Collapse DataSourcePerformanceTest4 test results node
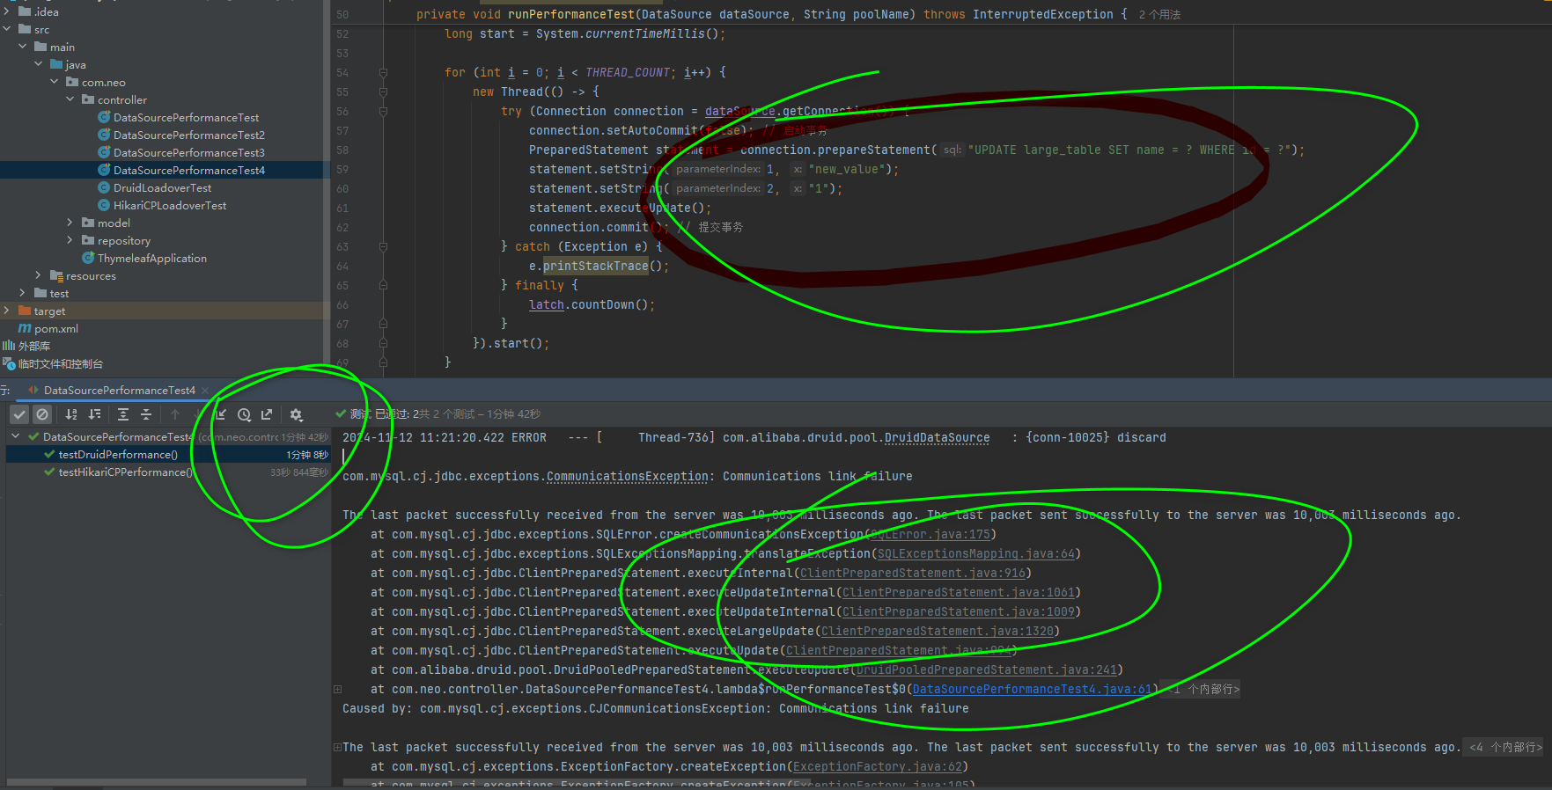Screen dimensions: 1552x790 pyautogui.click(x=16, y=436)
